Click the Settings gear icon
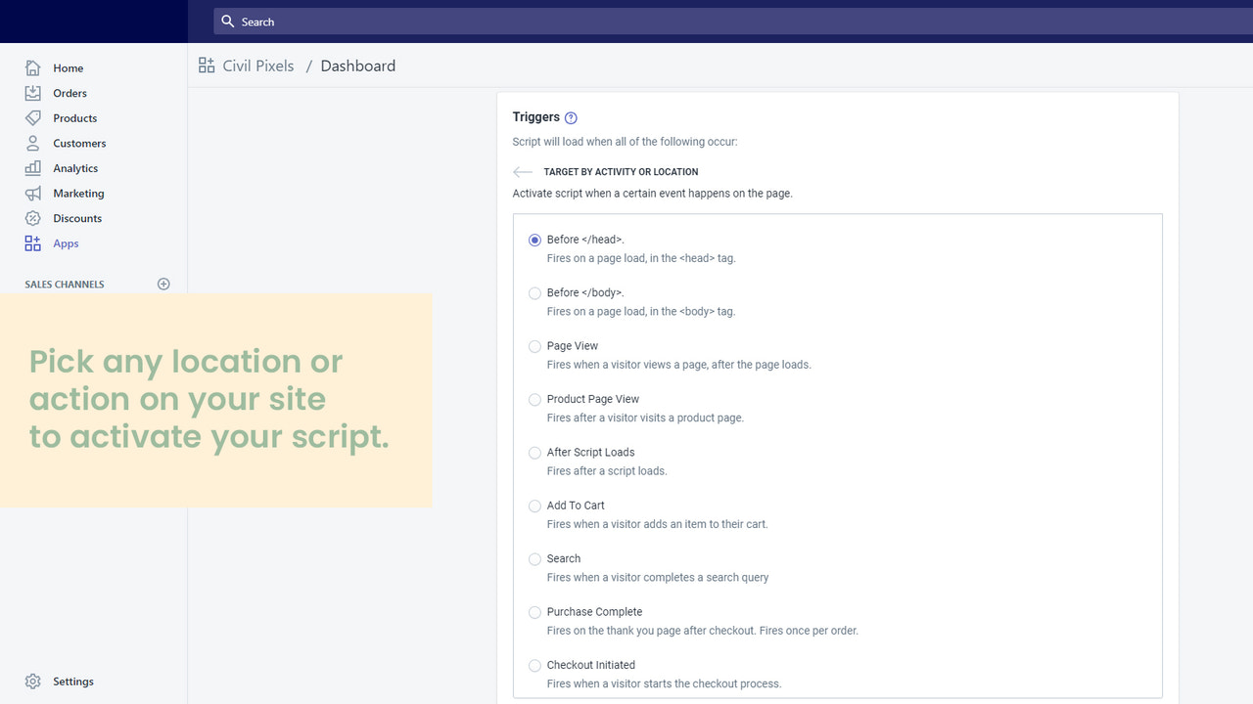 (x=33, y=682)
